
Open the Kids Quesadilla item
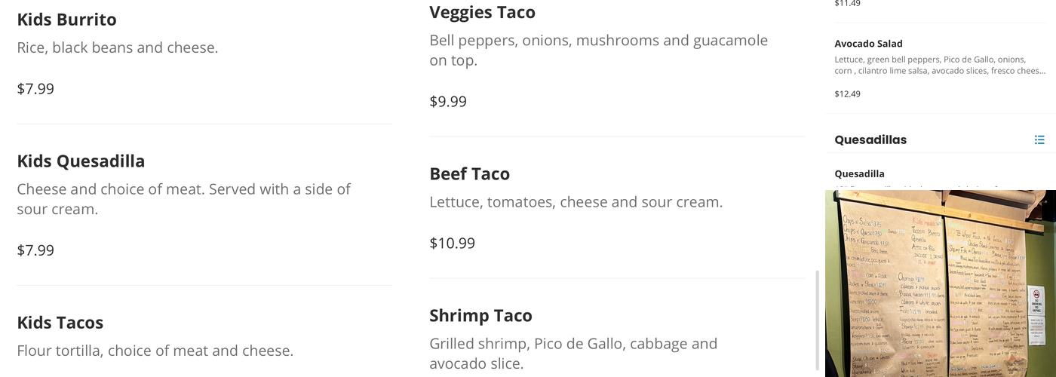click(81, 161)
